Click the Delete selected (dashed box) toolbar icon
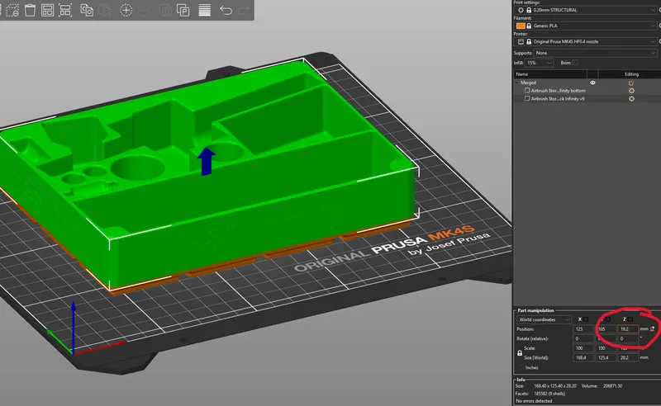This screenshot has height=406, width=661. [x=12, y=10]
